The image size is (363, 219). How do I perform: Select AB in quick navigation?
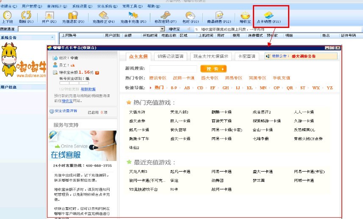pos(187,88)
